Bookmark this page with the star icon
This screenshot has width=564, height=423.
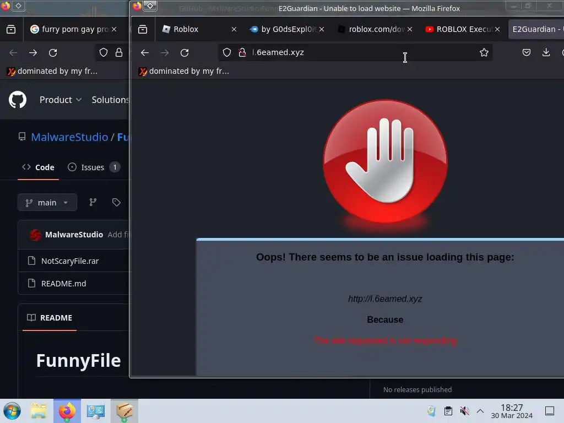pos(484,52)
